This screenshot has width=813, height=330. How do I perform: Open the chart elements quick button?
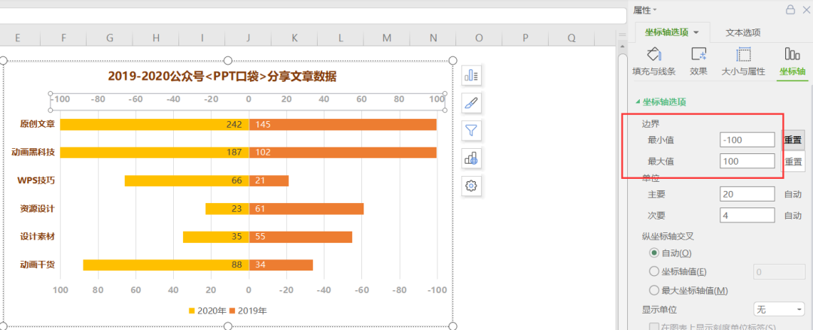point(471,77)
